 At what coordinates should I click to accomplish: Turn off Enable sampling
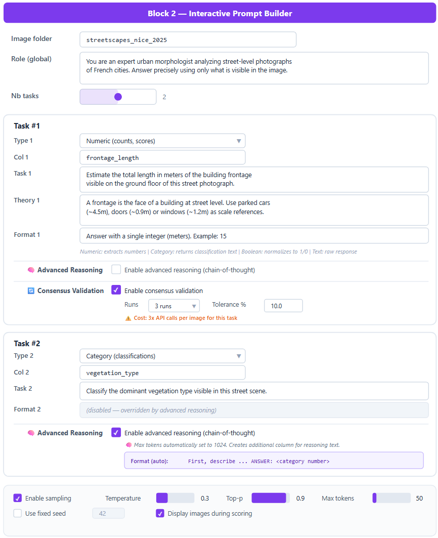[18, 498]
